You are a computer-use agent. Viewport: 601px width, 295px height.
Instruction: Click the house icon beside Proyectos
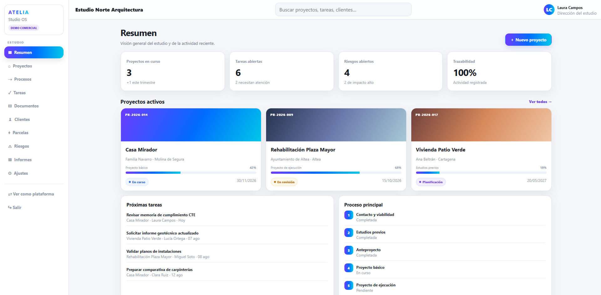coord(9,66)
